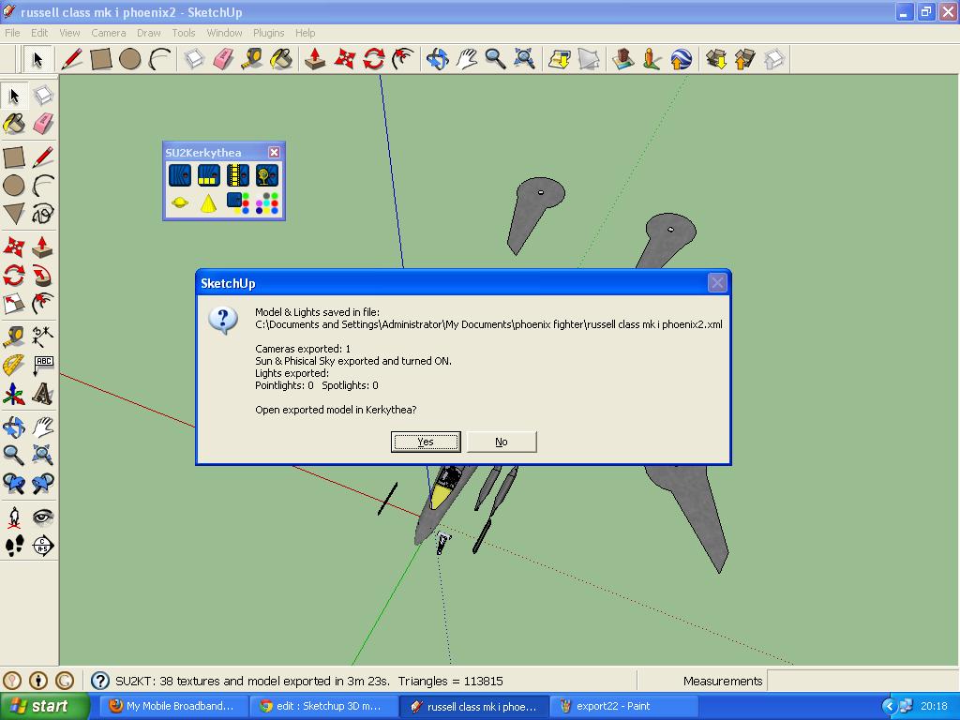Activate the Move tool in top toolbar
Image resolution: width=960 pixels, height=720 pixels.
345,59
